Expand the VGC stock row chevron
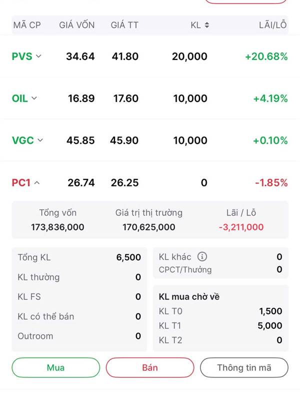 point(40,140)
